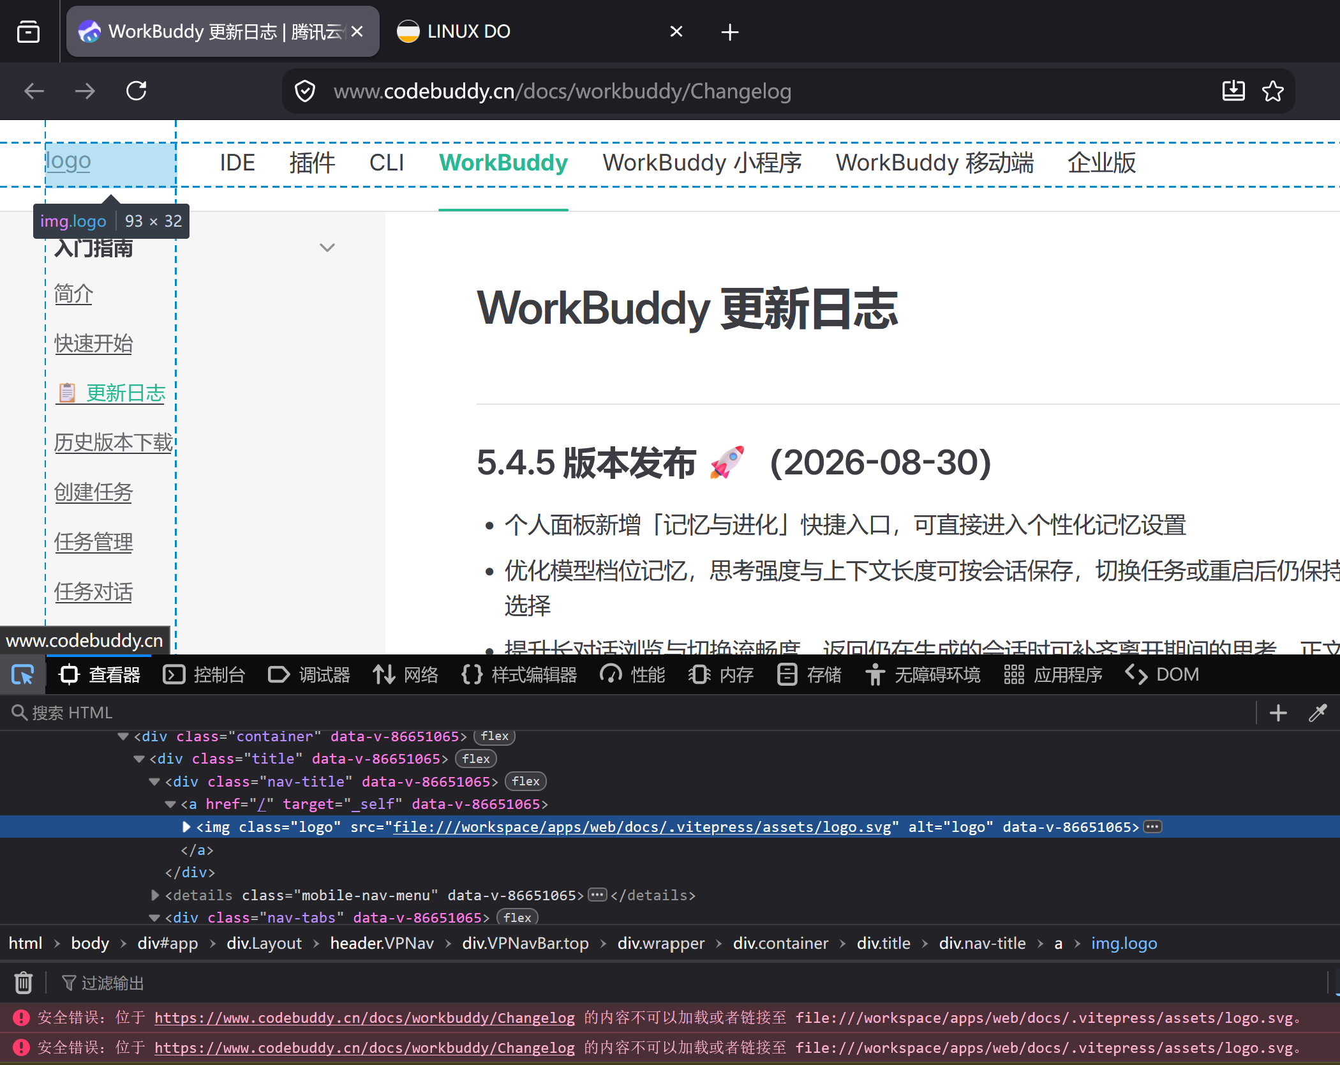This screenshot has height=1065, width=1340.
Task: Expand the details mobile-nav-menu node
Action: pos(154,895)
